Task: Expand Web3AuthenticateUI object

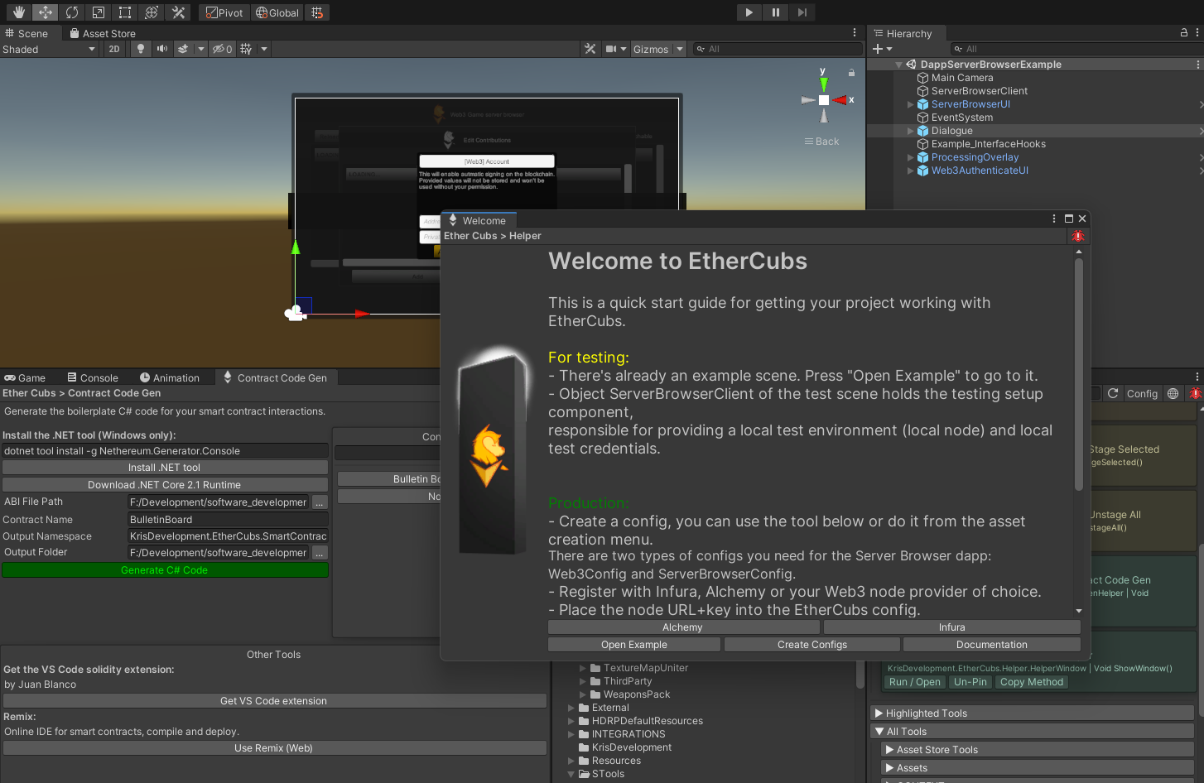Action: [911, 171]
